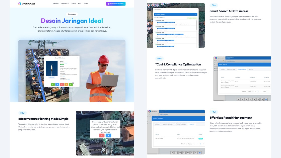The image size is (281, 158).
Task: Click the green Tampilkan Pada Peta button
Action: tap(192, 18)
